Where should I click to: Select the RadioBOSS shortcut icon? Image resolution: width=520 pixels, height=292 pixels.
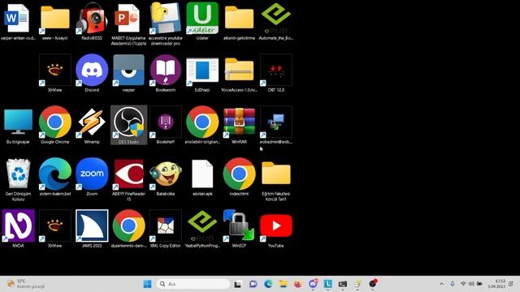click(92, 18)
